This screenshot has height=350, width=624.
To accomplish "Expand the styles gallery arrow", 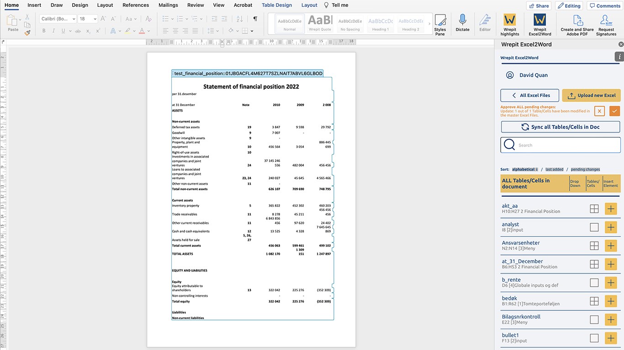I will coord(429,23).
